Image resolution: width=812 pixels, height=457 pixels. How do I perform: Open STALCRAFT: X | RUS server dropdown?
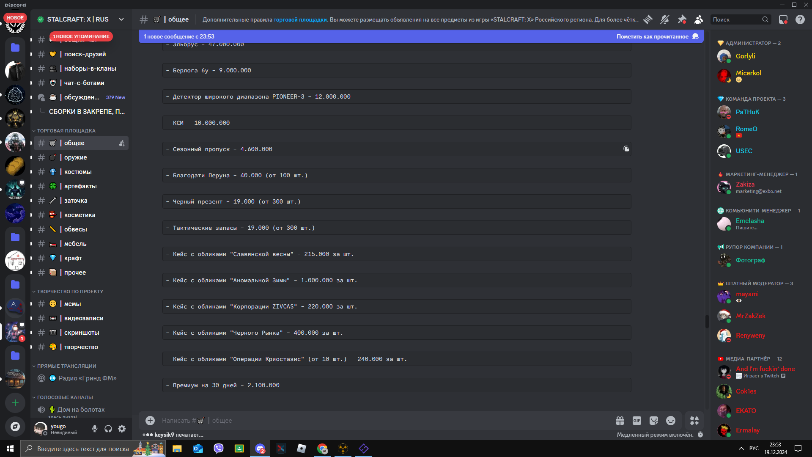tap(121, 19)
